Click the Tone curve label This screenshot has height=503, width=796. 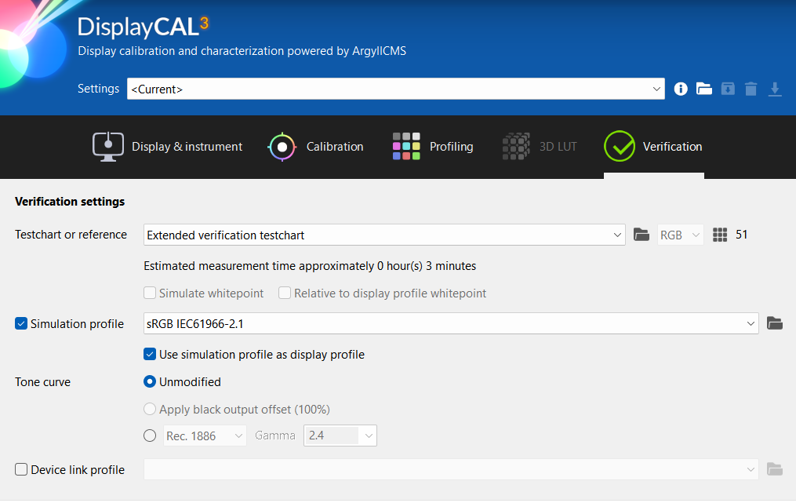tap(42, 382)
